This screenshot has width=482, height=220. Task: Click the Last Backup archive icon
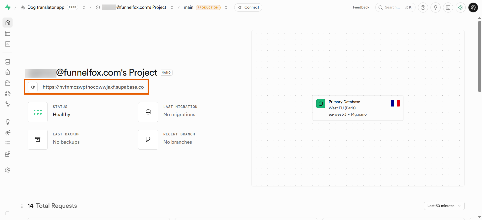pos(38,140)
